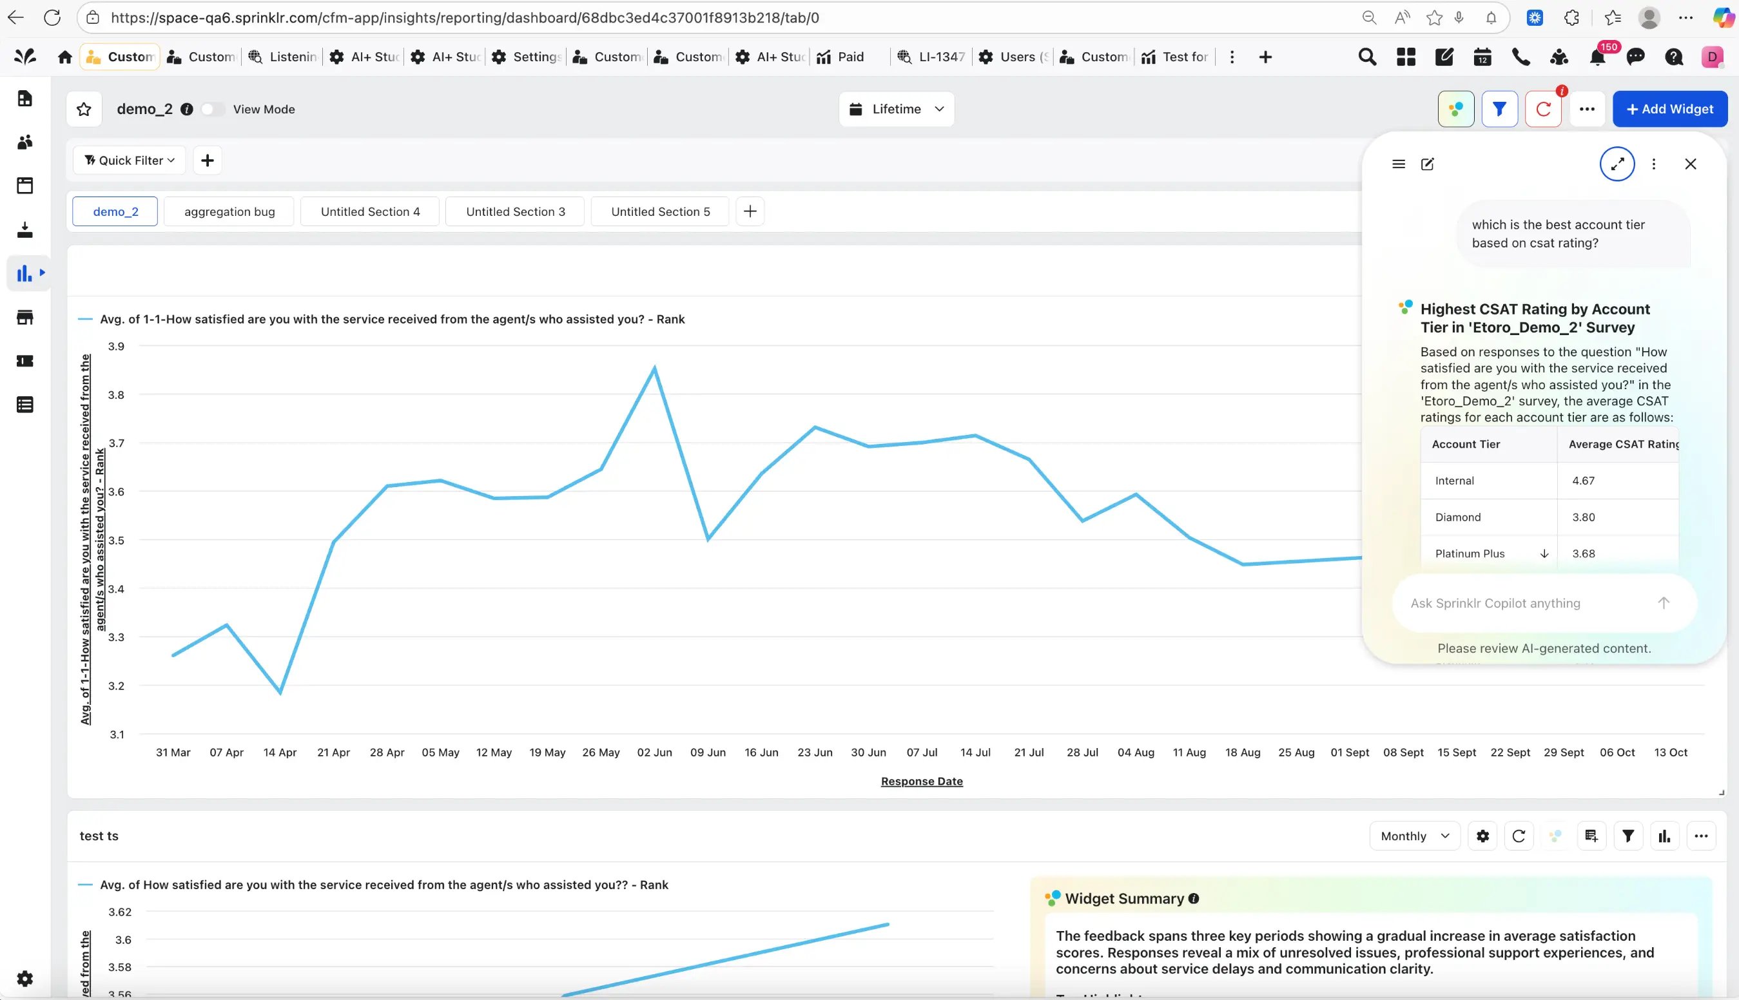Screen dimensions: 1739x1000
Task: Click the phone call icon
Action: (1521, 57)
